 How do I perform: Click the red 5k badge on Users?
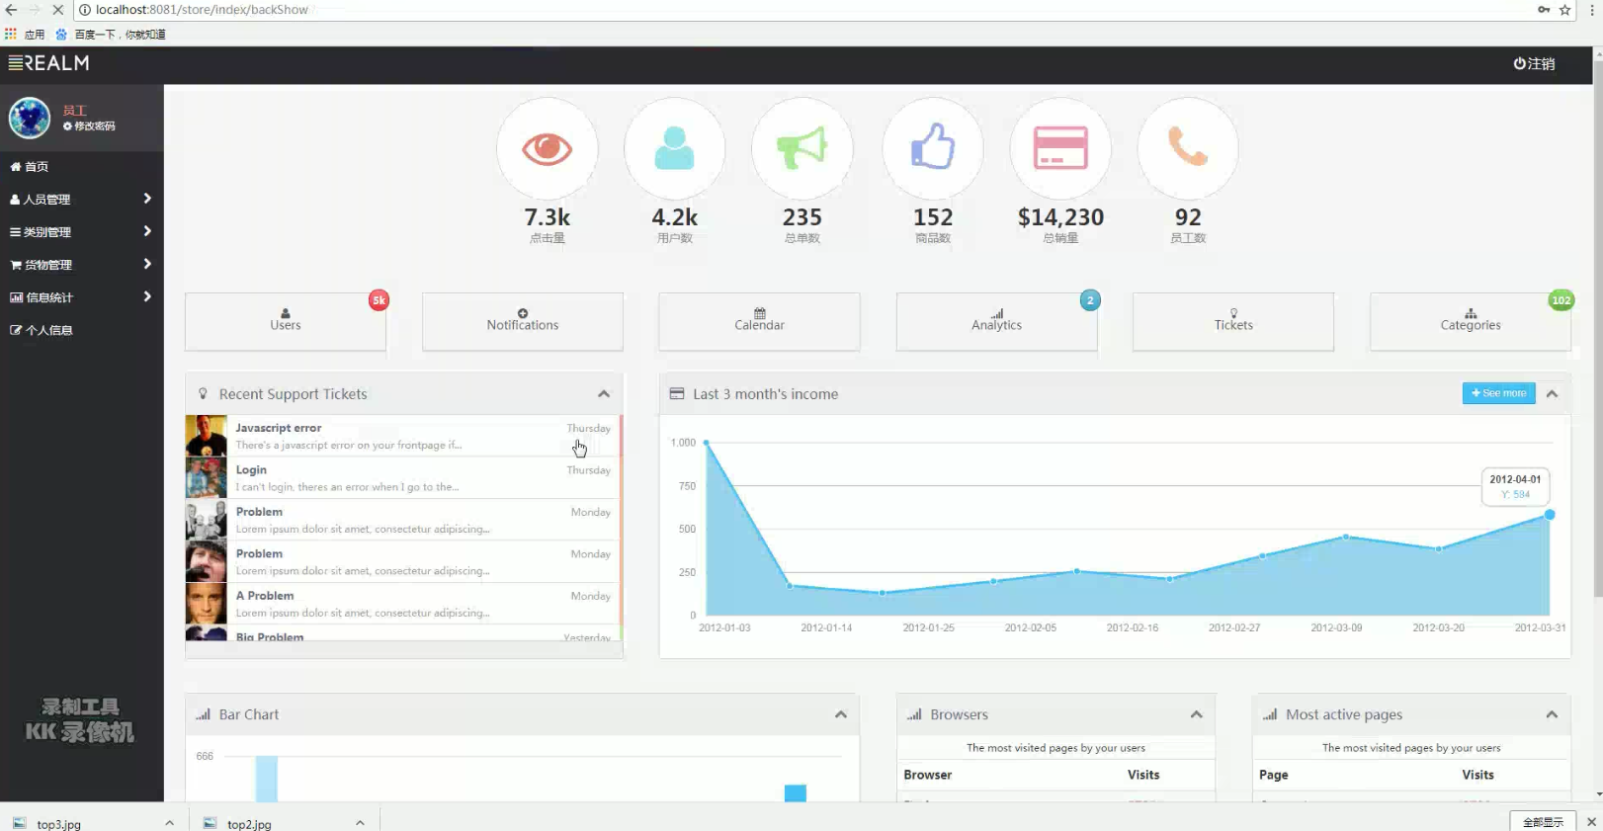pyautogui.click(x=379, y=300)
